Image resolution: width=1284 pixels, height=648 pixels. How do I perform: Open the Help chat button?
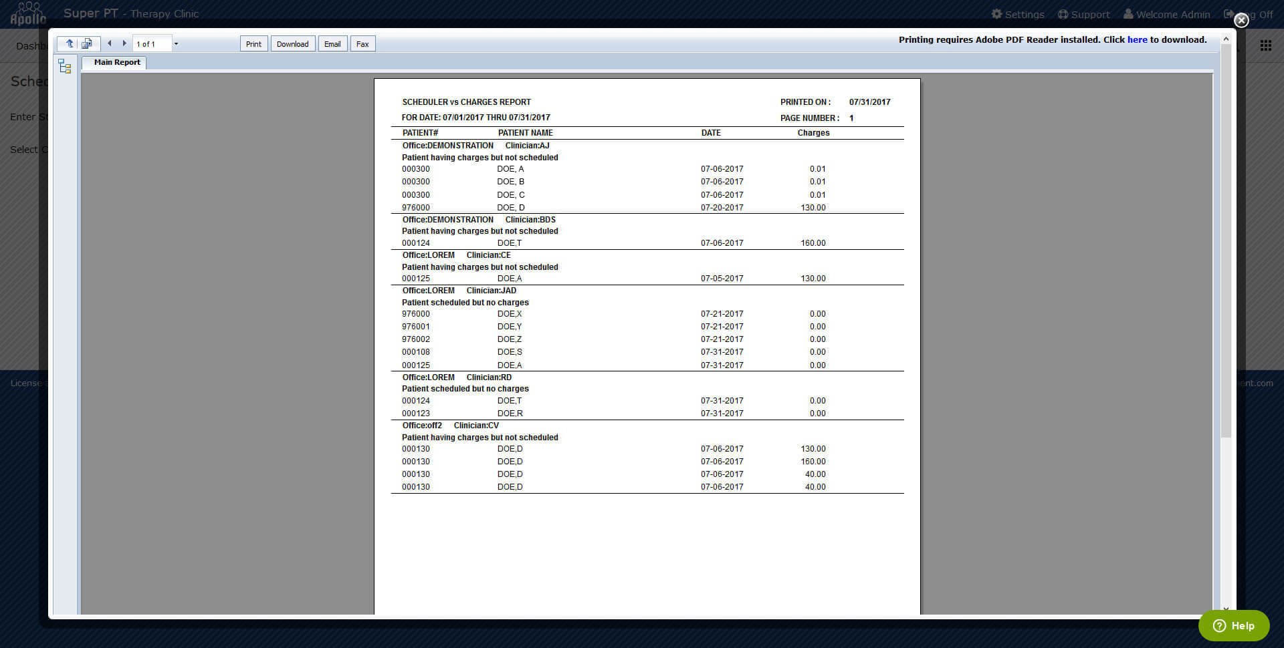click(x=1233, y=625)
